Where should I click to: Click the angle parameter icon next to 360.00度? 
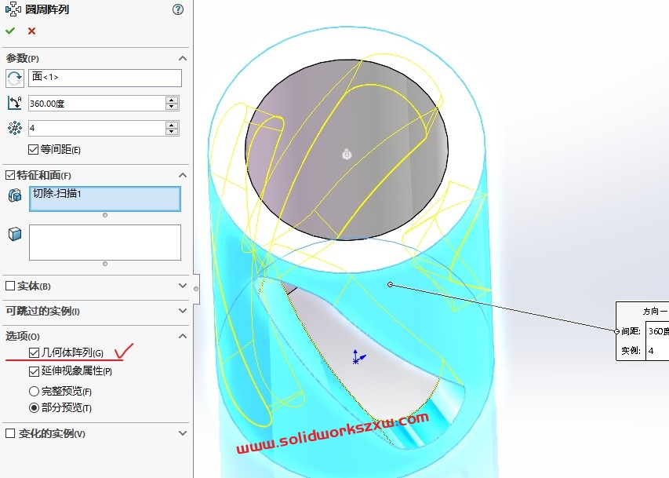tap(14, 103)
